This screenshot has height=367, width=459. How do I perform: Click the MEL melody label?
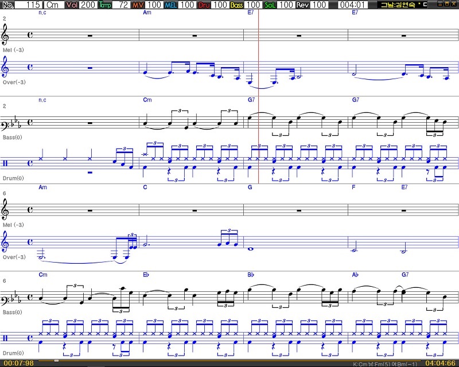point(170,5)
